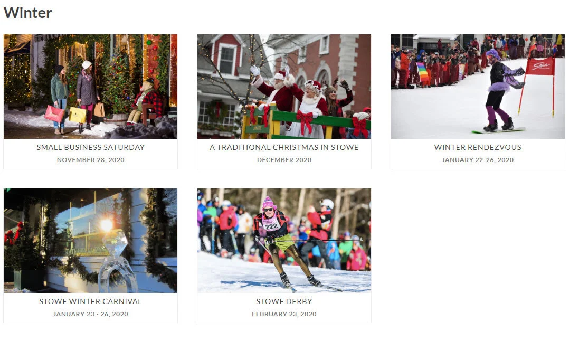Select the January 22-26, 2020 date text

pyautogui.click(x=478, y=160)
